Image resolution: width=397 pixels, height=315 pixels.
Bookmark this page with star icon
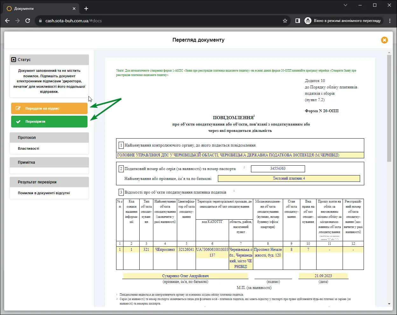(285, 21)
